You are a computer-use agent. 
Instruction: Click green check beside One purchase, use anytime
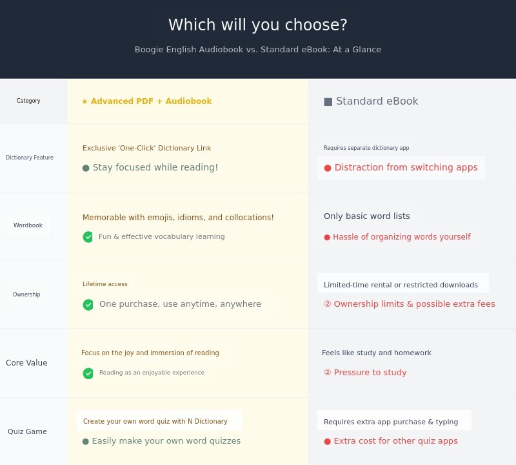click(88, 305)
